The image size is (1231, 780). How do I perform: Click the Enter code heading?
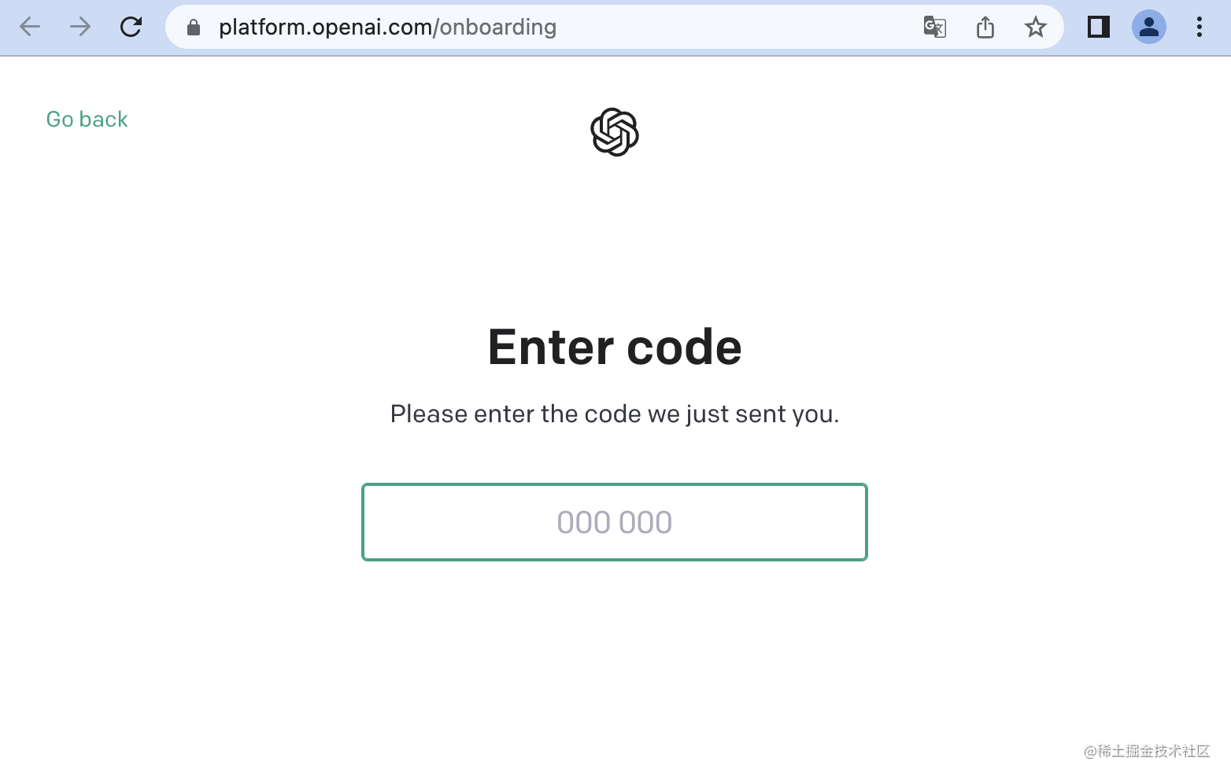pyautogui.click(x=615, y=347)
